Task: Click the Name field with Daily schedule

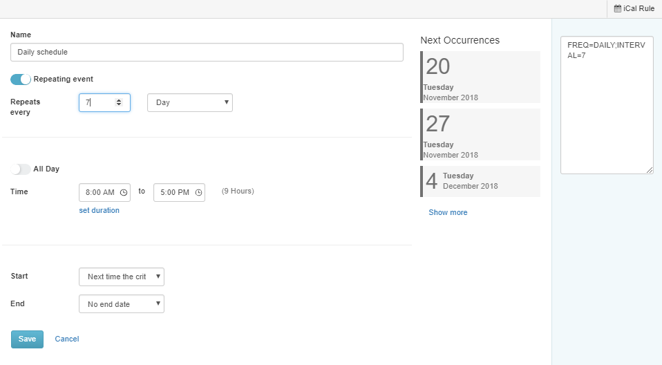Action: (x=207, y=52)
